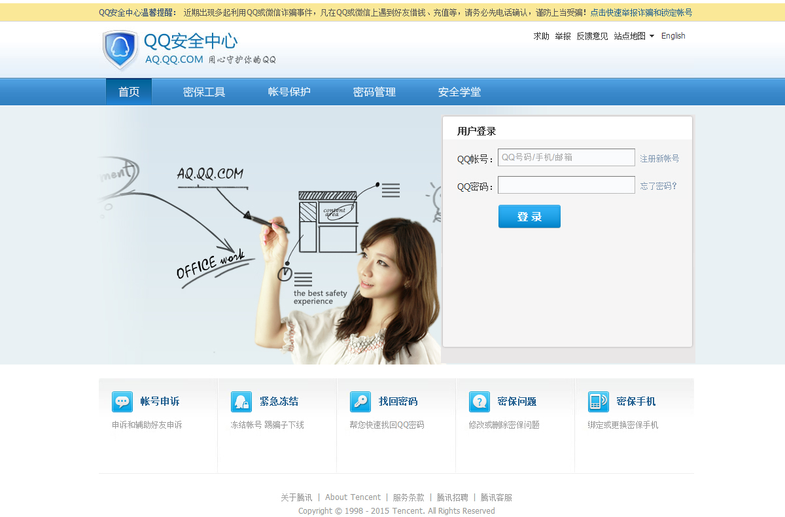Screen dimensions: 785x517
Task: Open the 紧急冻结 heading link
Action: pos(279,401)
